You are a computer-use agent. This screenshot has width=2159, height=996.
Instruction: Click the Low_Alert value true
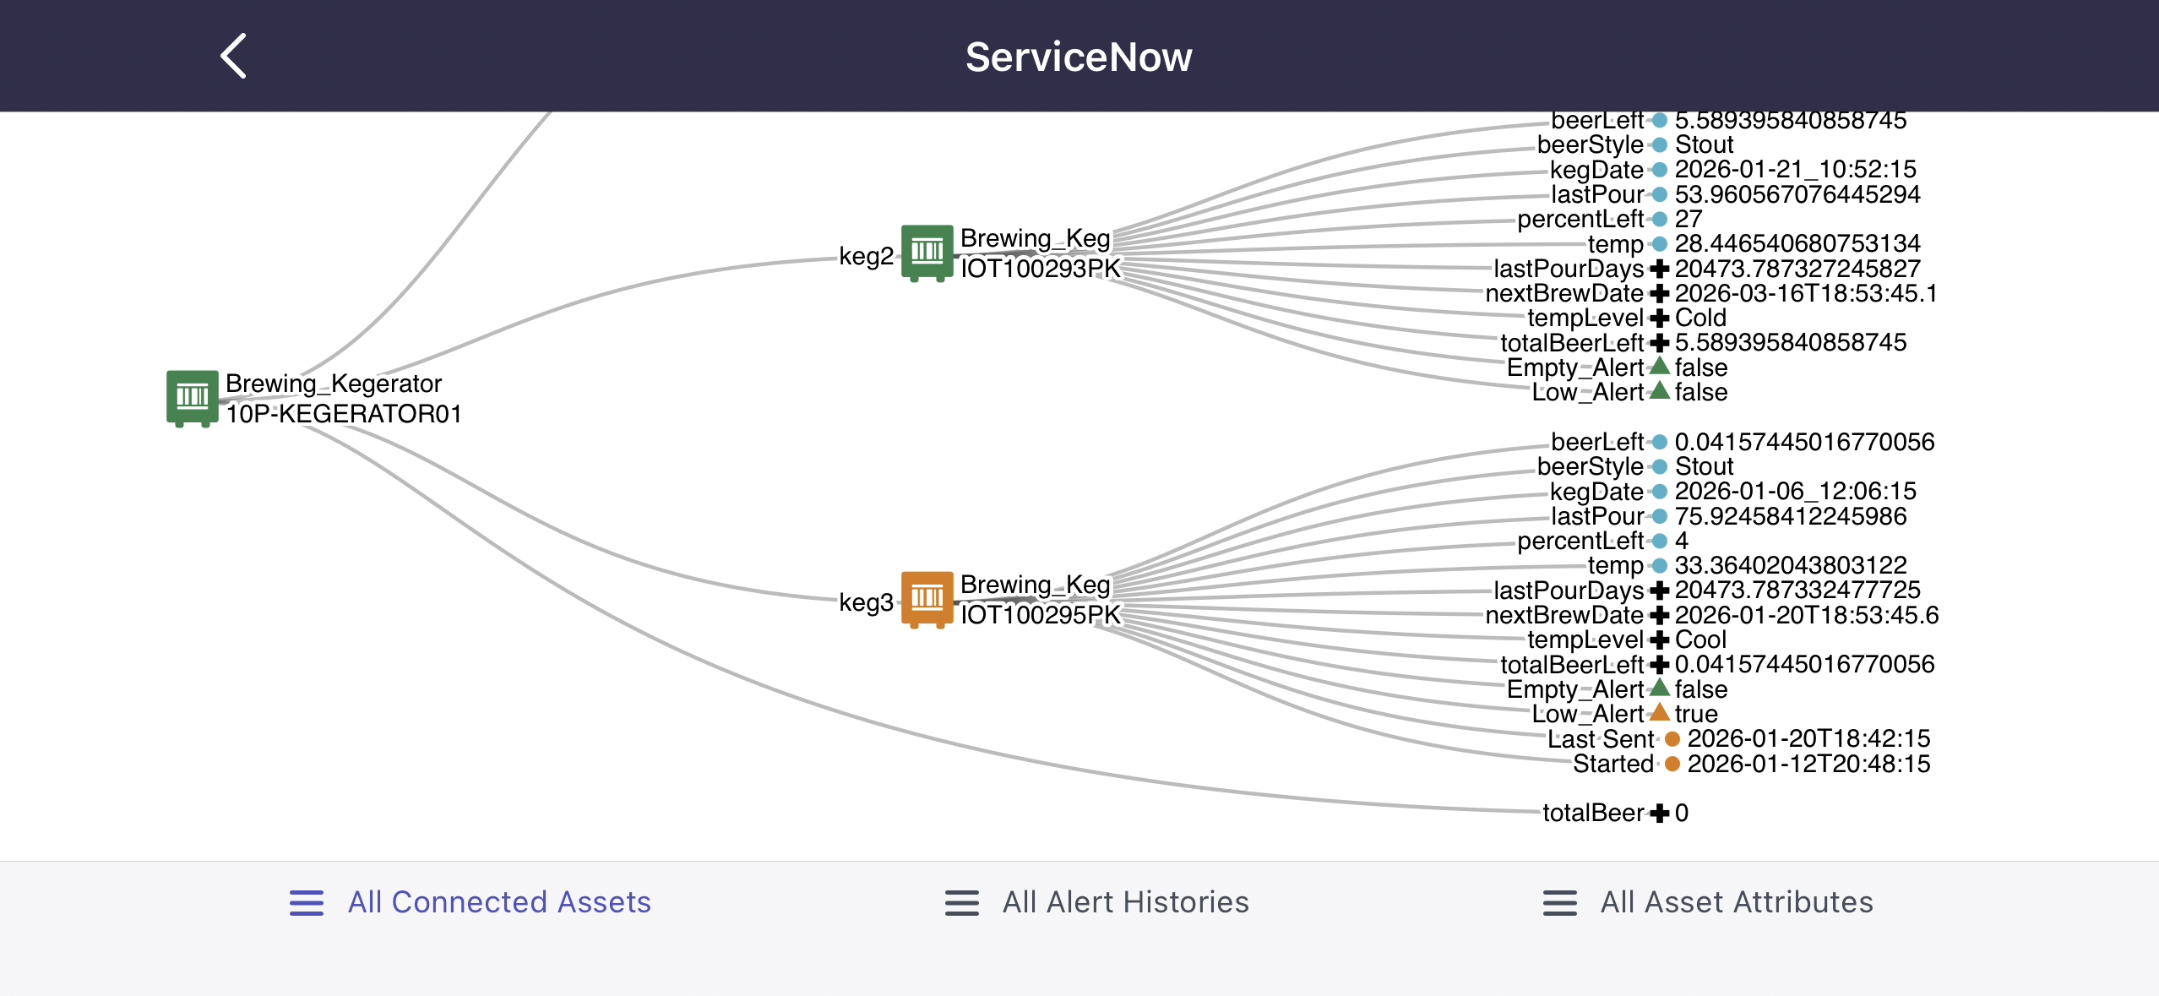1696,714
